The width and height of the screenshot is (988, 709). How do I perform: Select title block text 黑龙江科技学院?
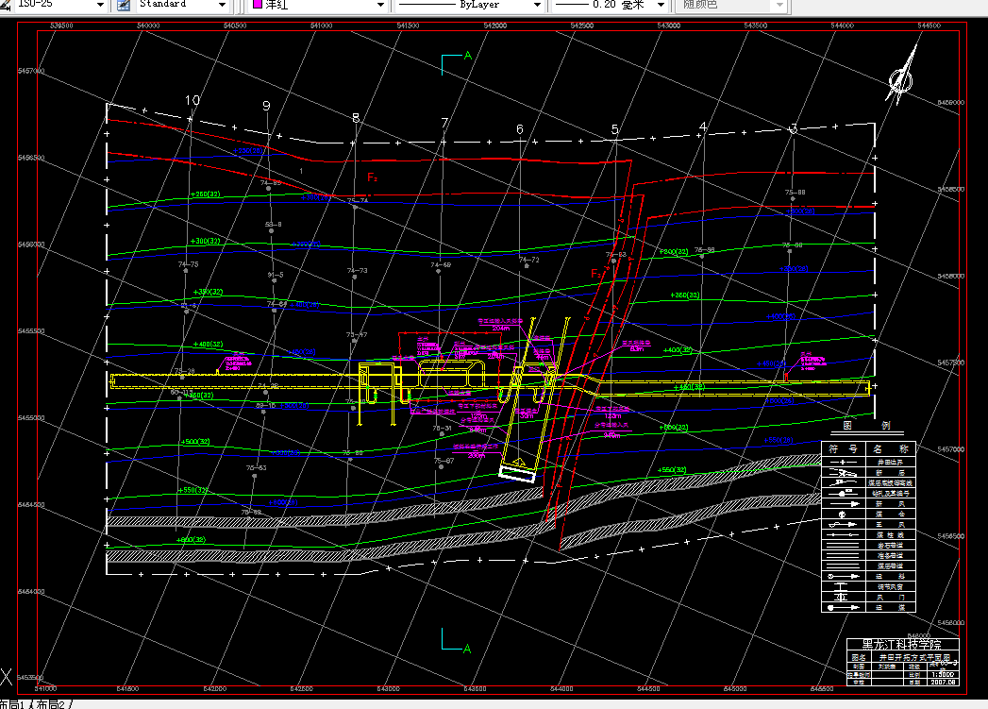(x=902, y=644)
